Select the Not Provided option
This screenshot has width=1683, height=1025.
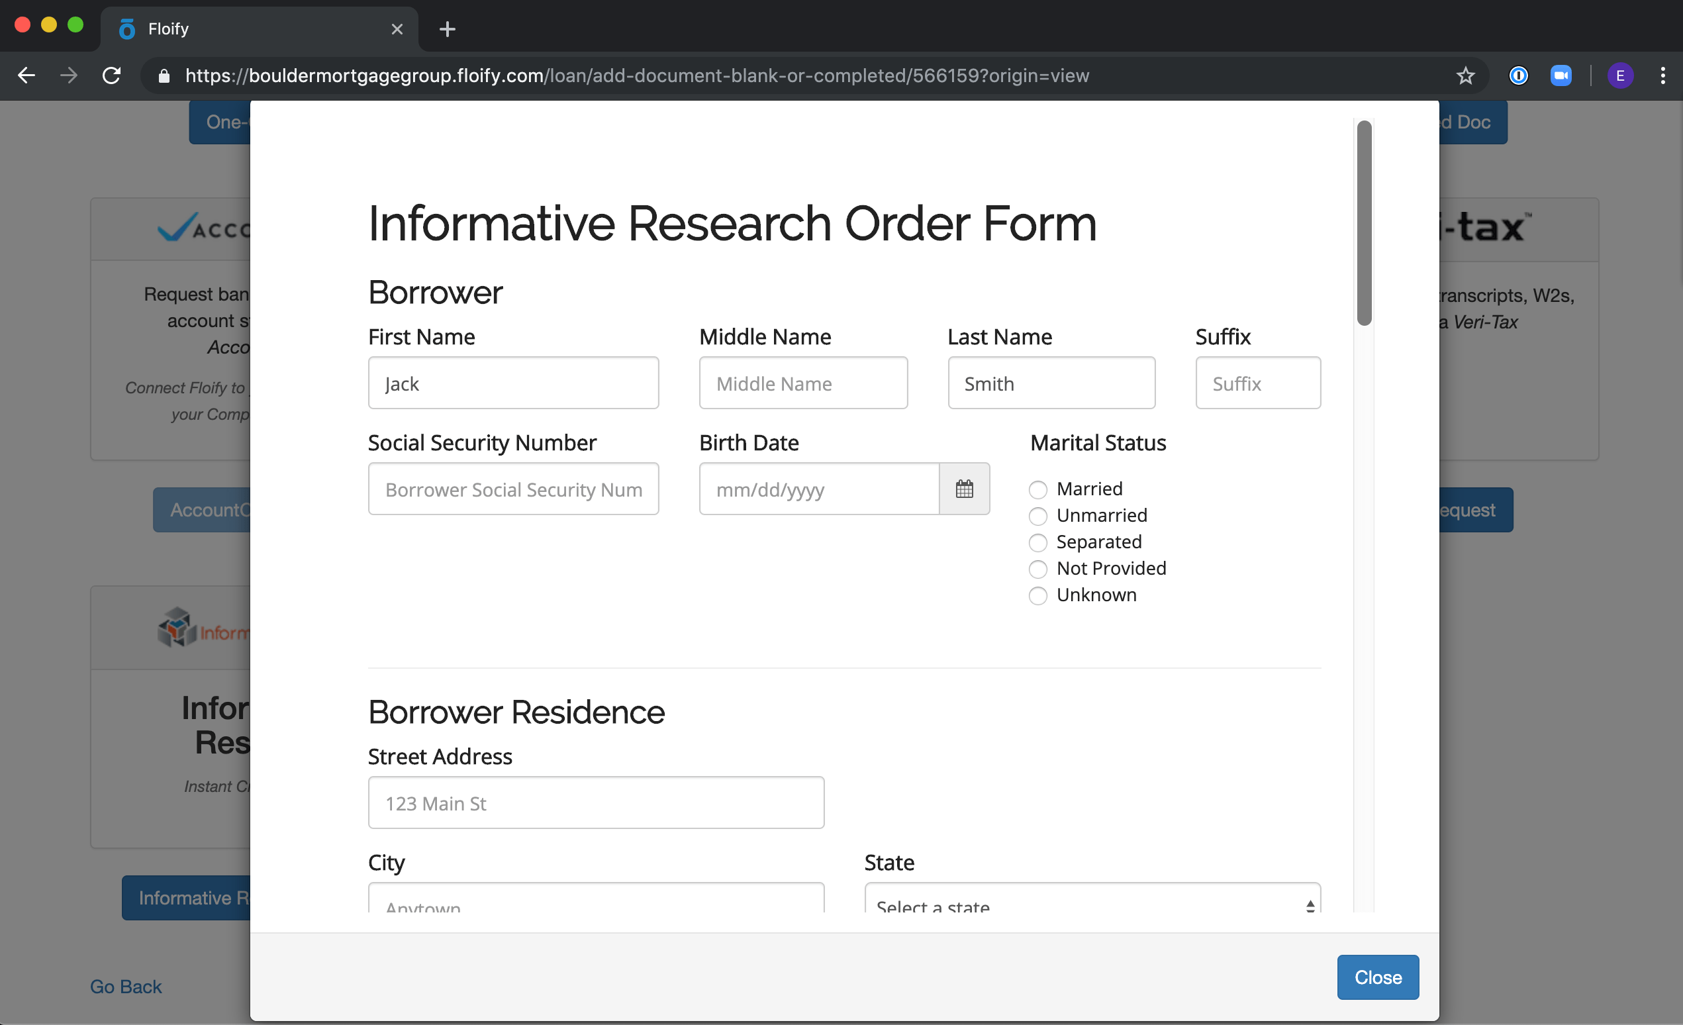pyautogui.click(x=1037, y=569)
